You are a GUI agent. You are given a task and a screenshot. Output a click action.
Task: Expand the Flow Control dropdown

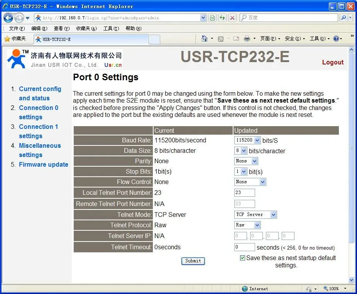(250, 182)
